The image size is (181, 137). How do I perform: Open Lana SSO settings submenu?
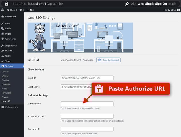(x=6, y=101)
